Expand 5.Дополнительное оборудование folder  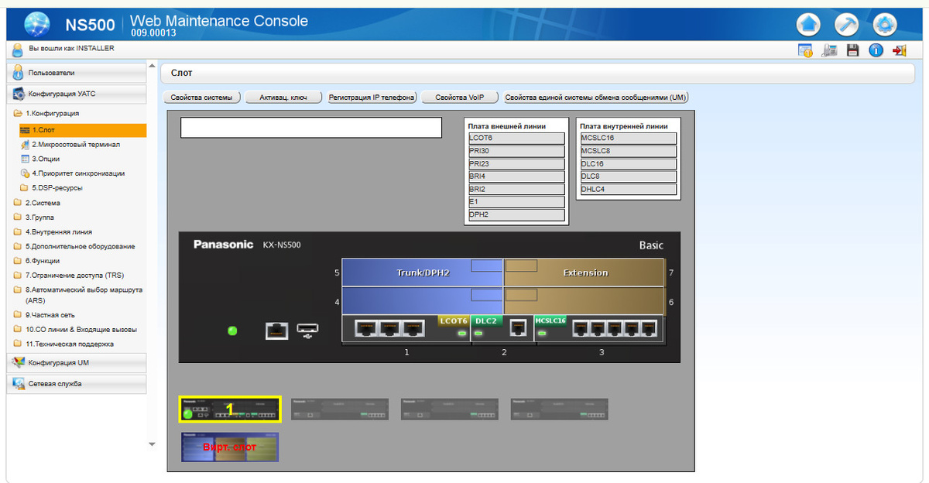pos(74,246)
